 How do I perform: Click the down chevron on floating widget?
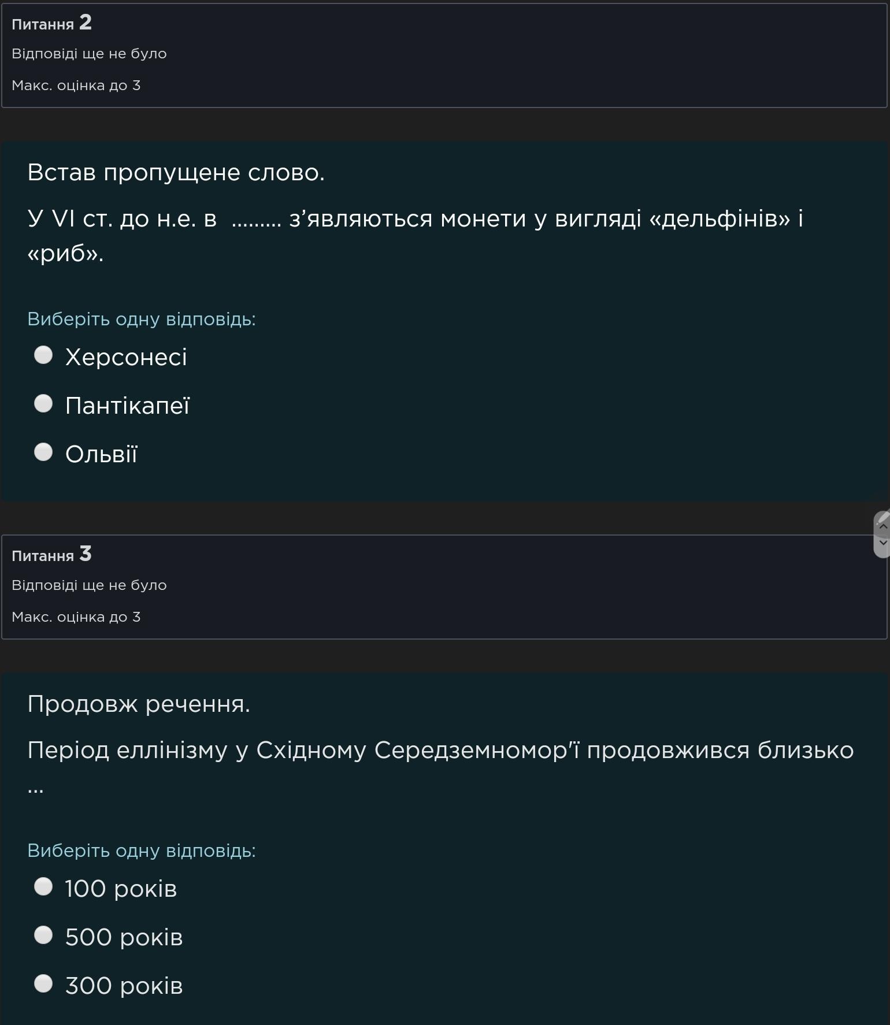882,543
